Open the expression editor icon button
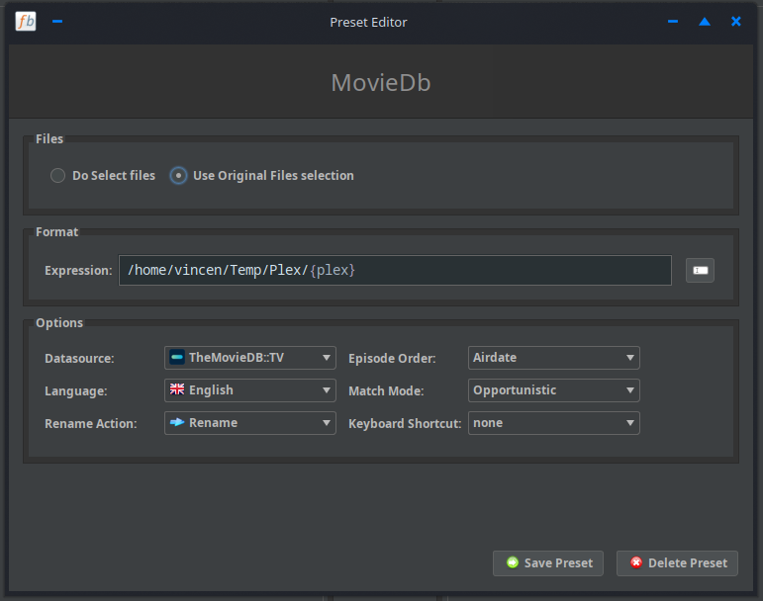Image resolution: width=763 pixels, height=601 pixels. click(700, 270)
